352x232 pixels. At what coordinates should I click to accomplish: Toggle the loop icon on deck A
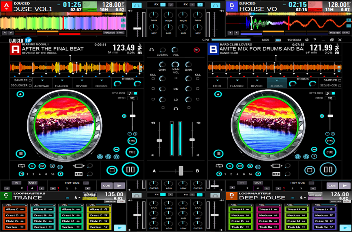coord(22,166)
